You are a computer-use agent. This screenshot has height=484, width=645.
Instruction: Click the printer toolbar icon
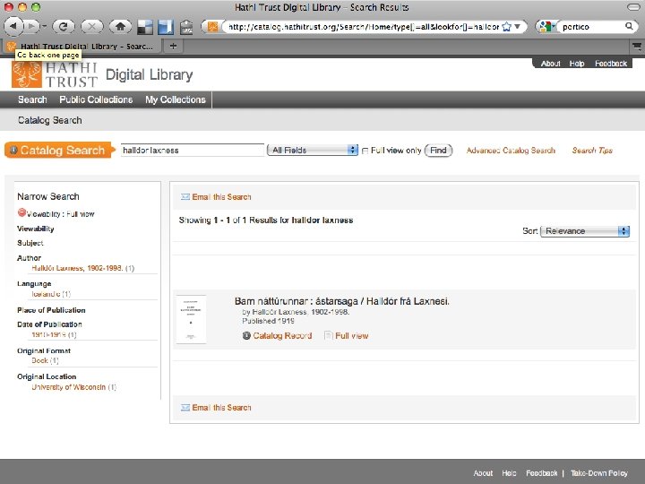(186, 27)
